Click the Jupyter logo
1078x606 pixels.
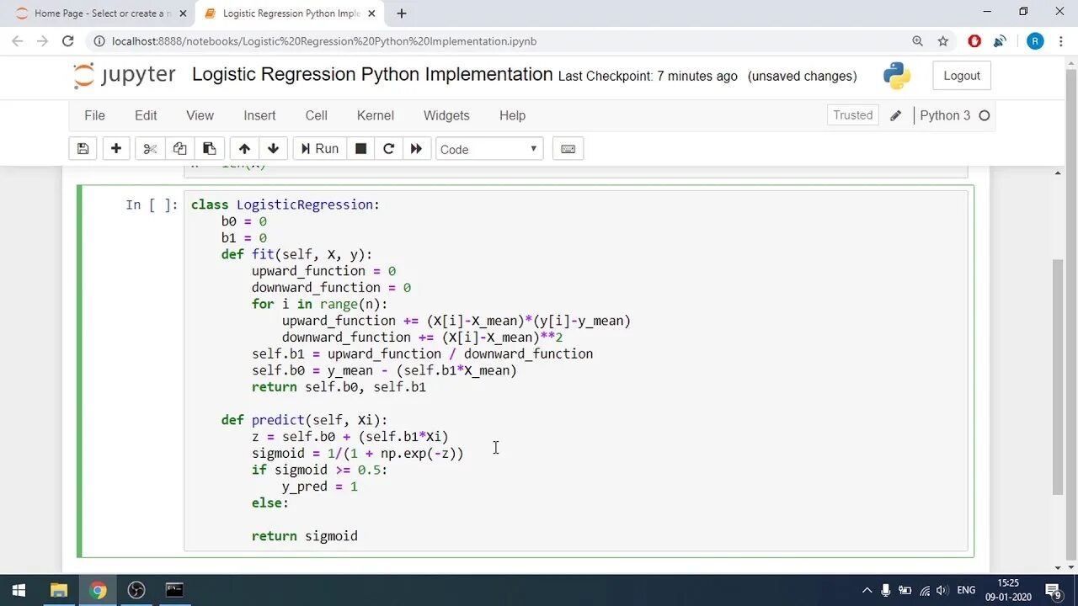click(124, 75)
